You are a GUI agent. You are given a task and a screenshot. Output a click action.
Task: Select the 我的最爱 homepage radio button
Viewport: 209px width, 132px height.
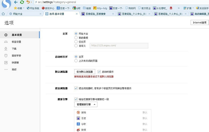(x=76, y=38)
